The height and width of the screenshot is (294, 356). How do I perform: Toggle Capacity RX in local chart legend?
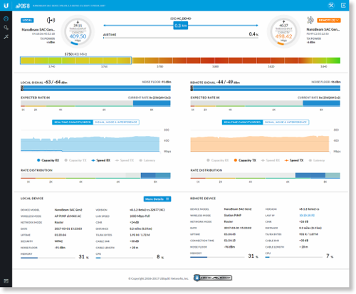48,160
